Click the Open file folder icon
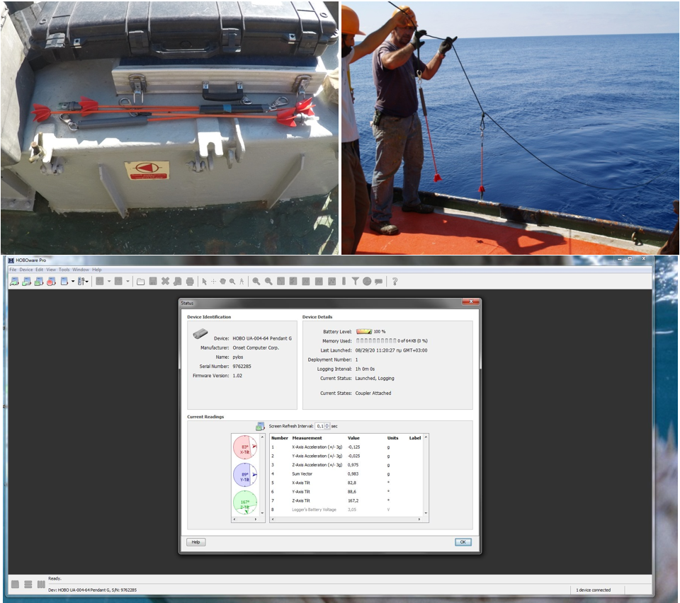 [x=140, y=282]
